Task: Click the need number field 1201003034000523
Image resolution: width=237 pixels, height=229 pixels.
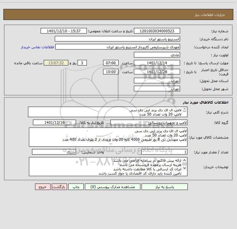Action: point(157,31)
